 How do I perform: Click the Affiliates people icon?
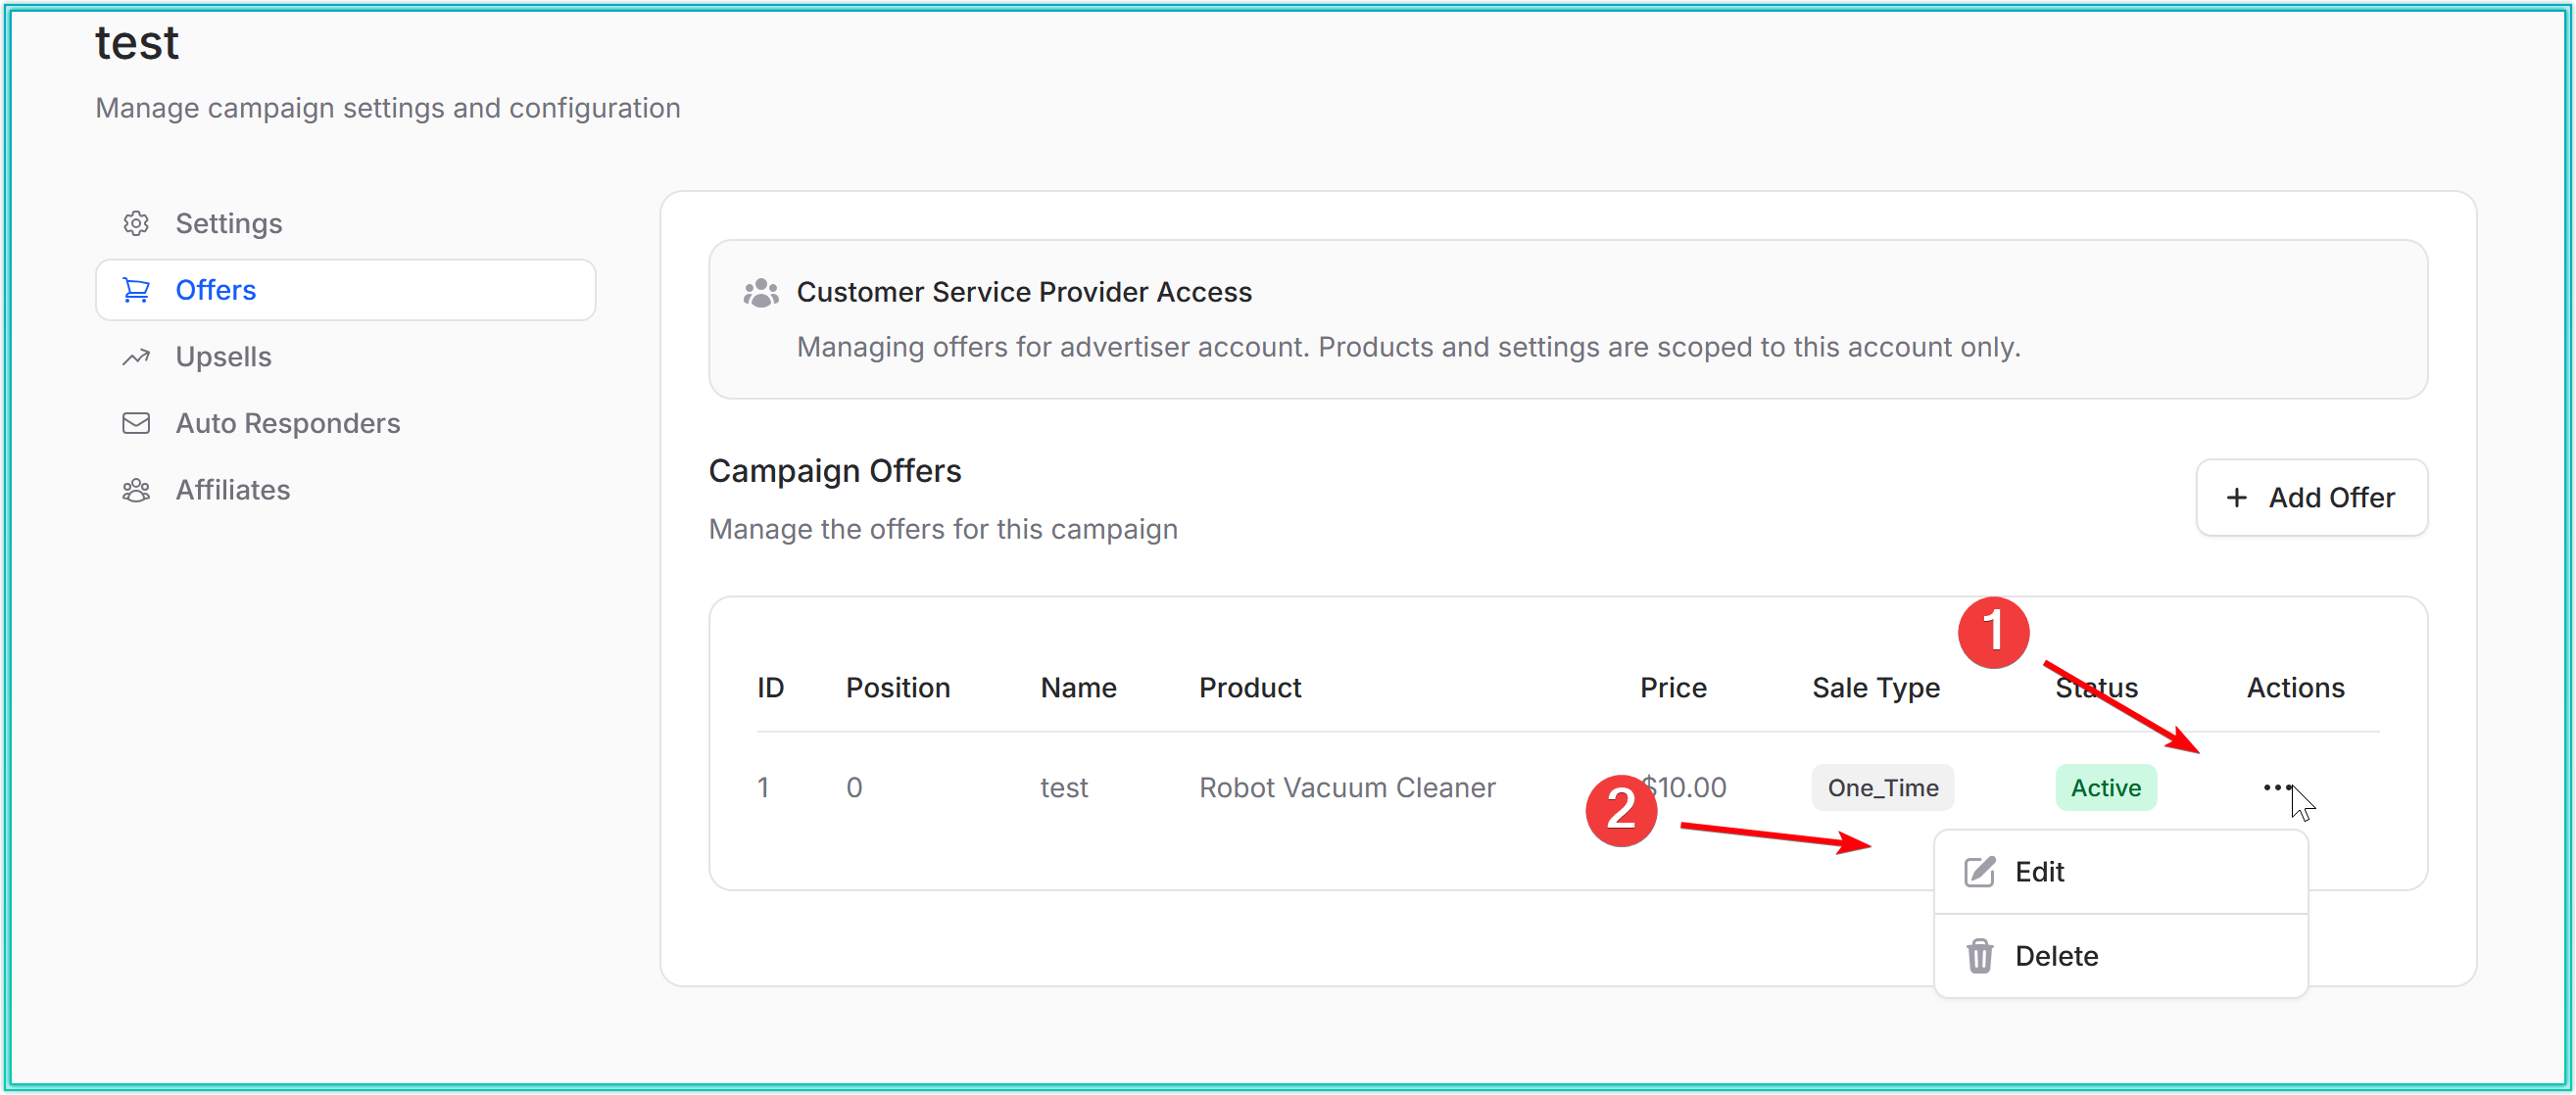point(136,490)
